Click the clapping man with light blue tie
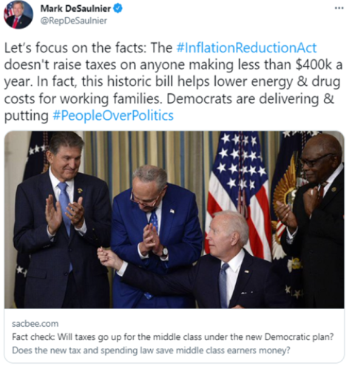Viewport: 355px width, 366px height. tap(61, 222)
